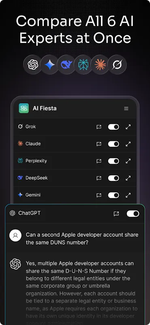Image resolution: width=150 pixels, height=325 pixels.
Task: Click the share chat icon in the ChatGPT header
Action: (x=116, y=214)
